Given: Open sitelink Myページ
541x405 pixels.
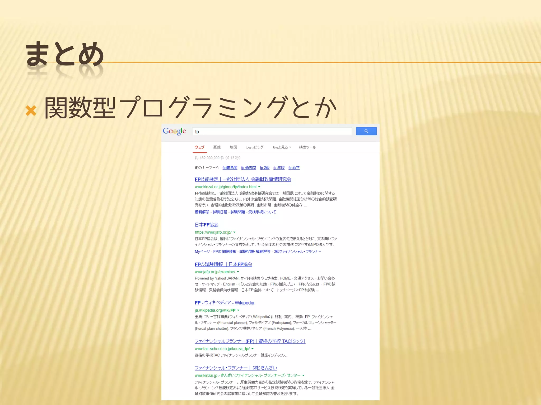Looking at the screenshot, I should (x=202, y=252).
